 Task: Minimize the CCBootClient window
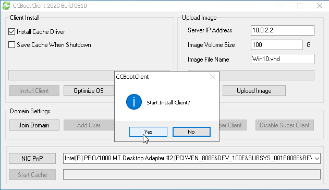[x=281, y=6]
